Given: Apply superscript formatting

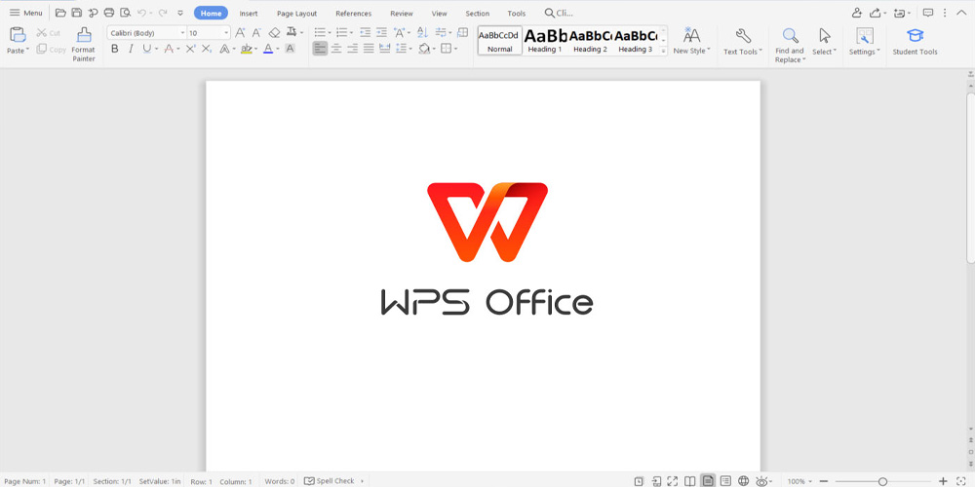Looking at the screenshot, I should 191,49.
